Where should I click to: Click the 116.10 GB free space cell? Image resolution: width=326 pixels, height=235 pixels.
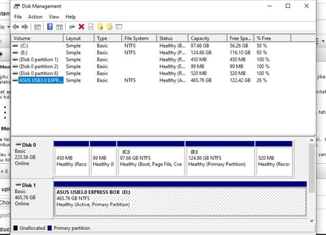coord(240,53)
